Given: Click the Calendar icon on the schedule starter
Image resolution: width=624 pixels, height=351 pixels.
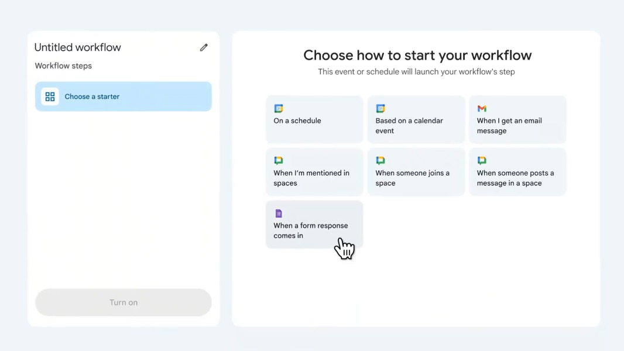Looking at the screenshot, I should pos(279,109).
